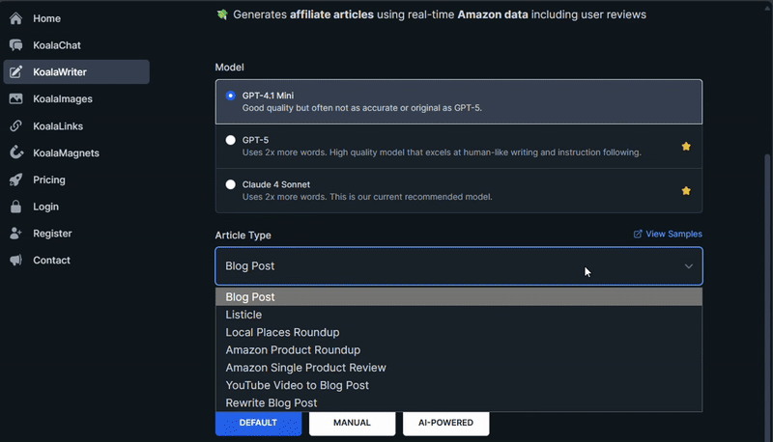Click the Home house icon in sidebar
The width and height of the screenshot is (773, 442).
click(x=15, y=18)
